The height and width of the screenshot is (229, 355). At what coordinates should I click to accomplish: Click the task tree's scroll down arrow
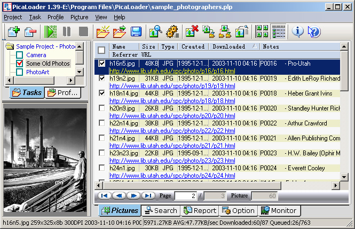click(x=79, y=72)
